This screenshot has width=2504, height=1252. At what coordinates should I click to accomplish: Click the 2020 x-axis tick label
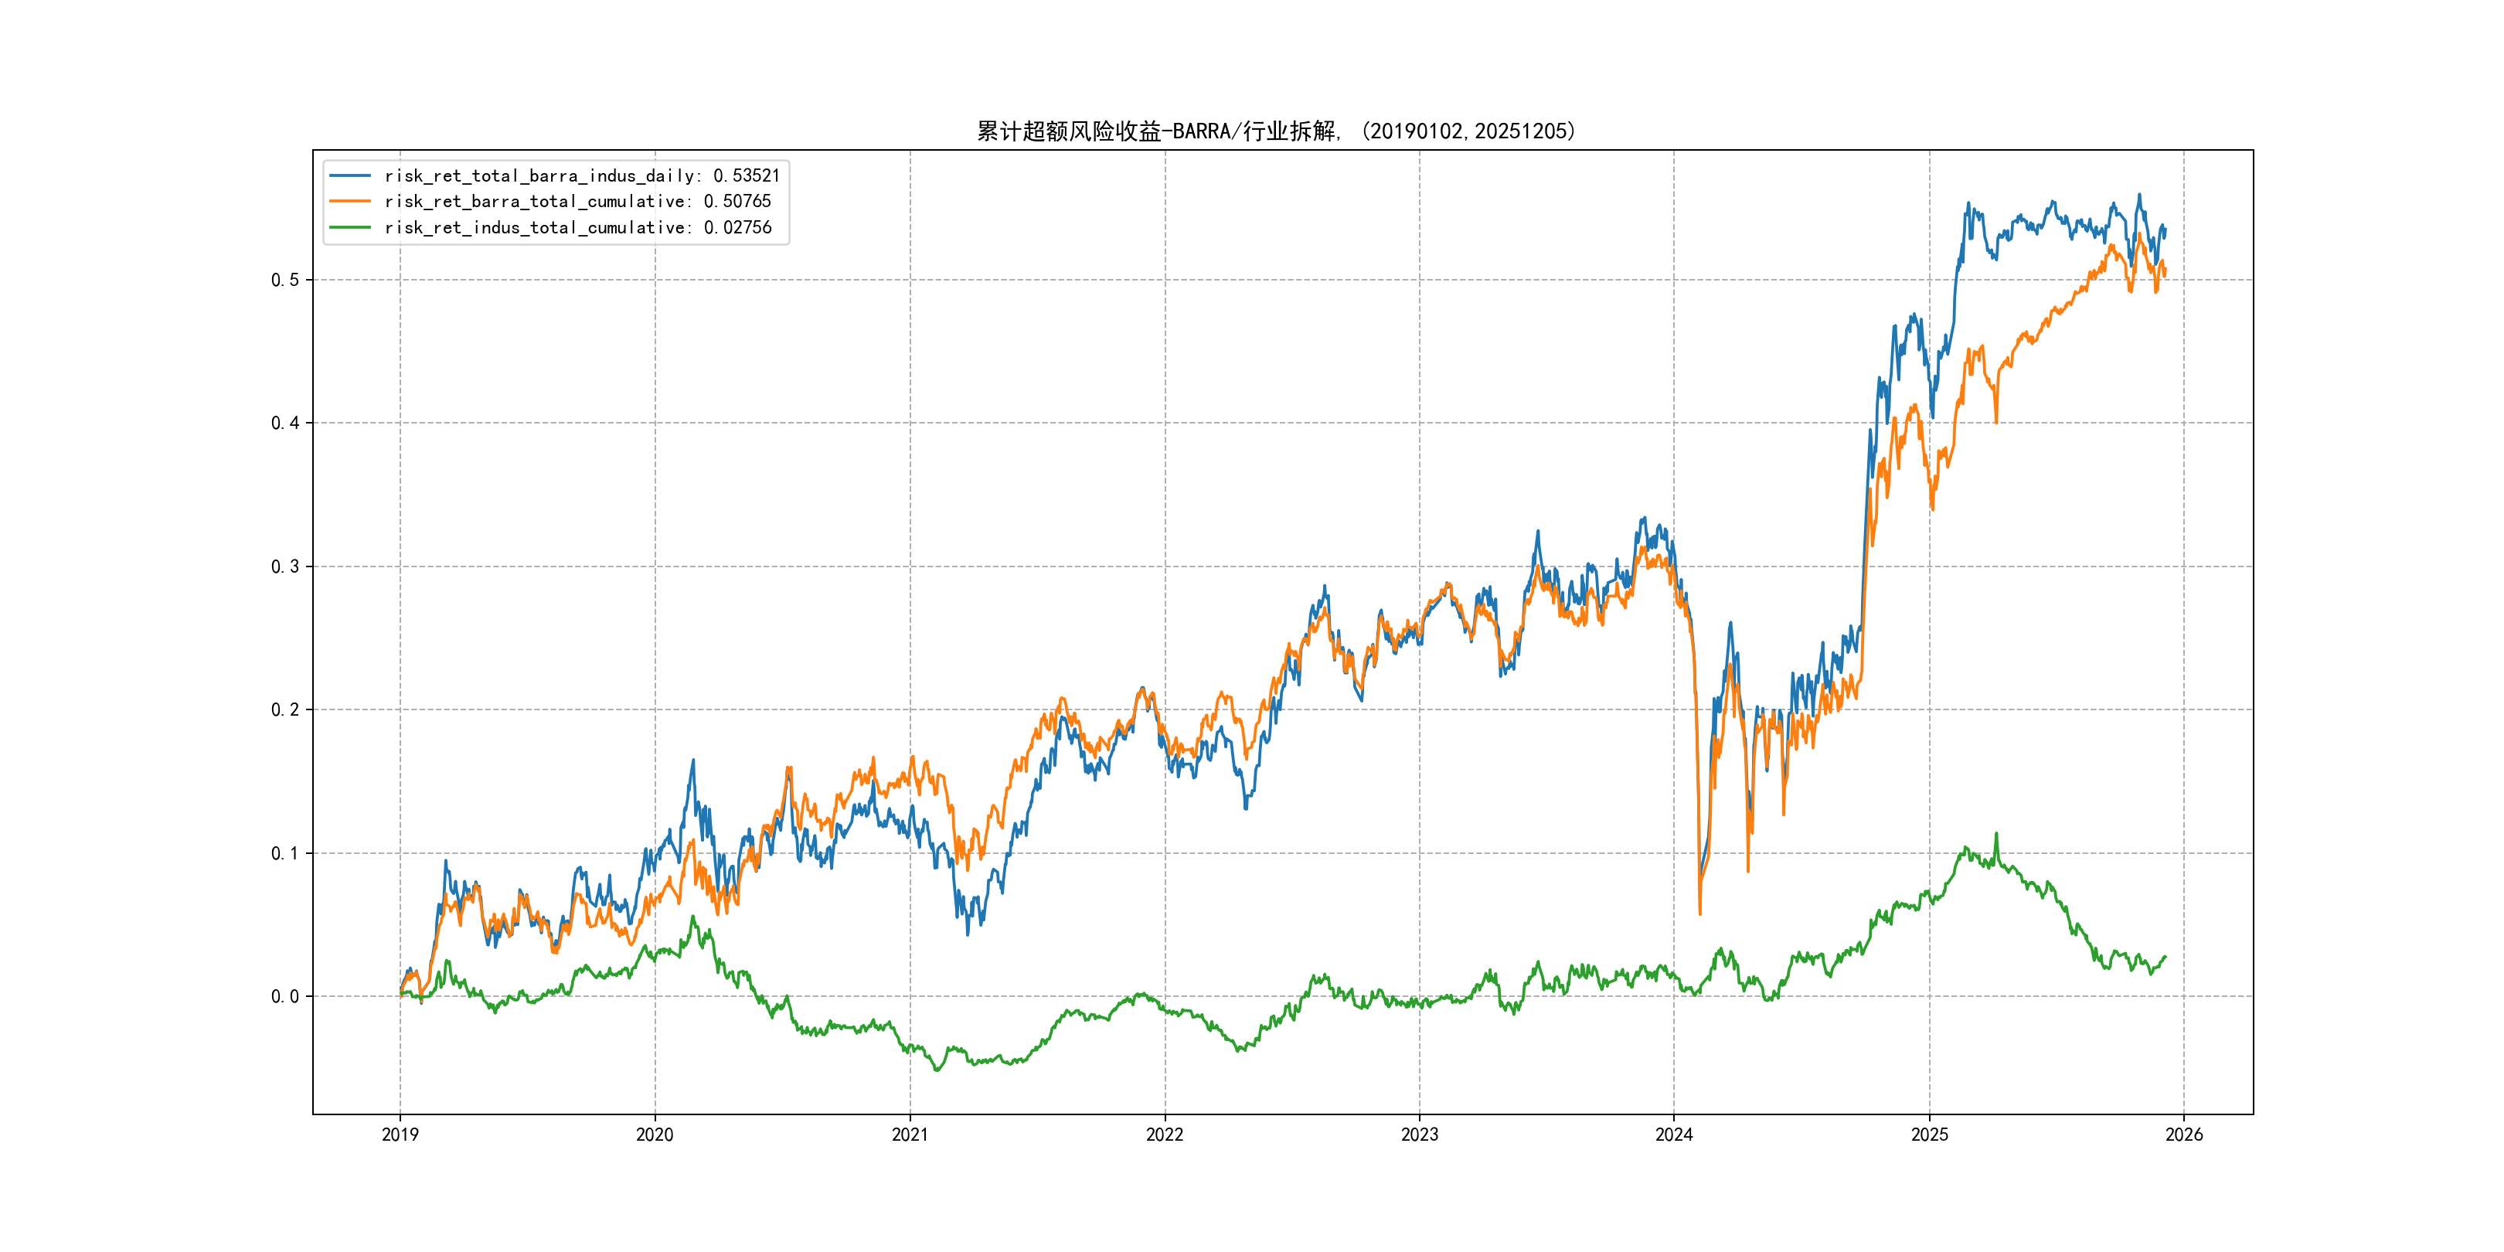coord(654,1135)
